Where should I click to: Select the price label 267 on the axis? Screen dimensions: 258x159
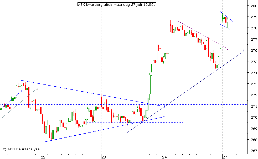254,151
